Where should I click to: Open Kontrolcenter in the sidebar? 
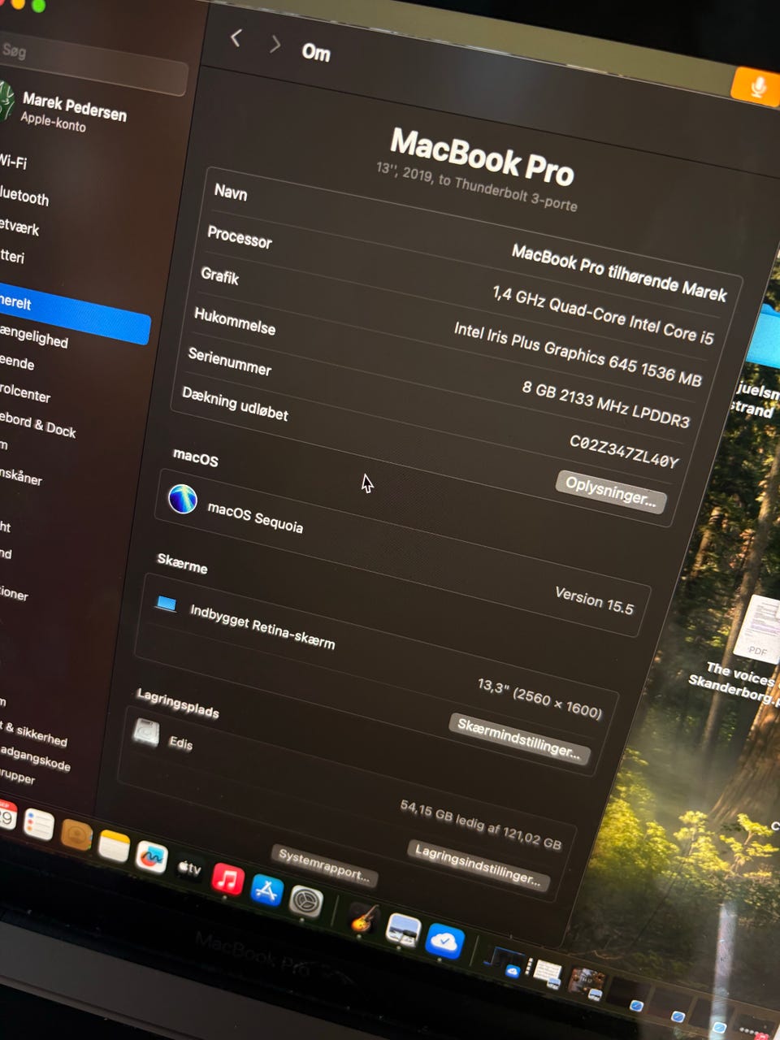[x=25, y=392]
